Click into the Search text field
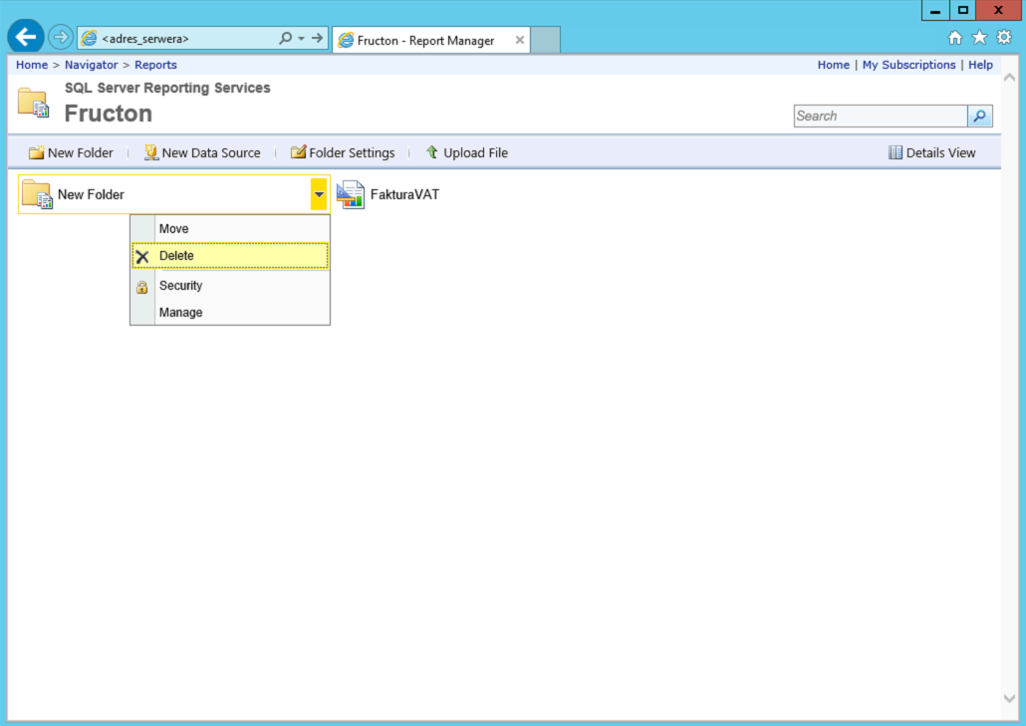Screen dimensions: 1026x726 [881, 116]
